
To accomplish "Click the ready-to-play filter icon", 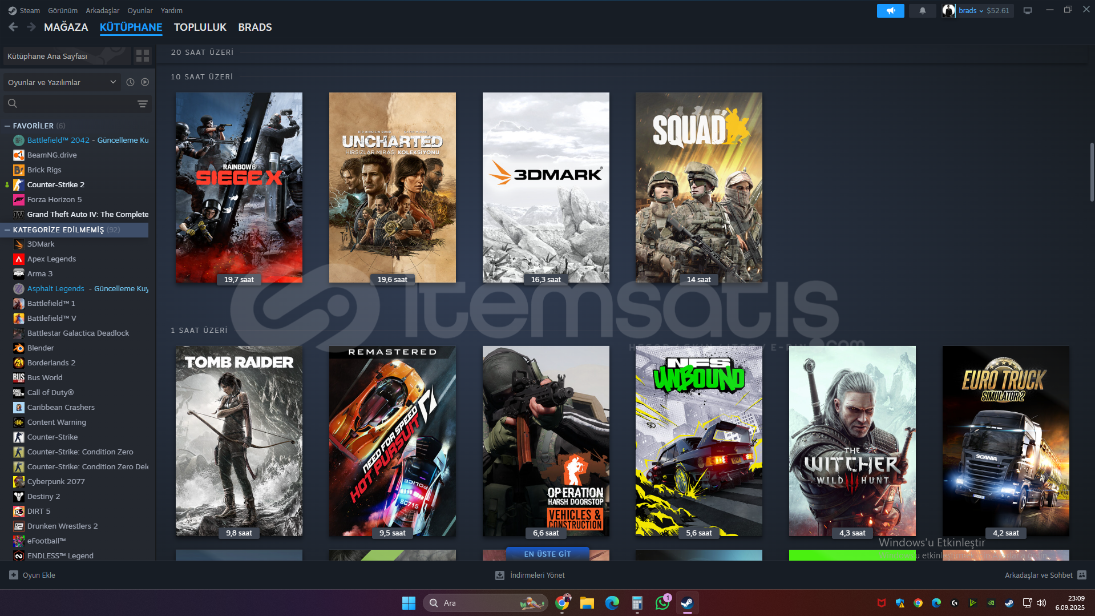I will (145, 82).
